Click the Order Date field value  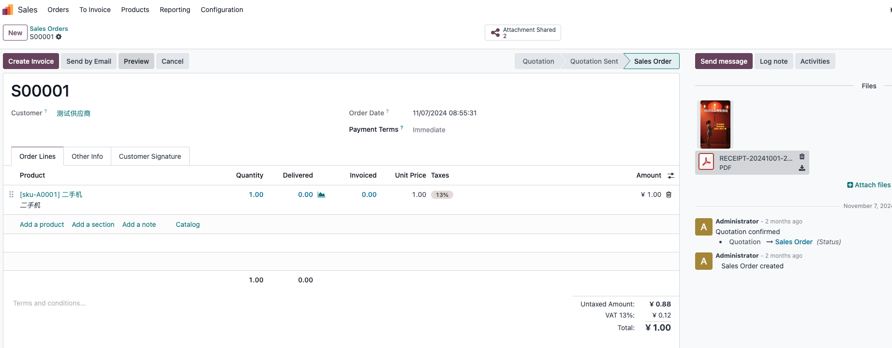click(x=445, y=113)
